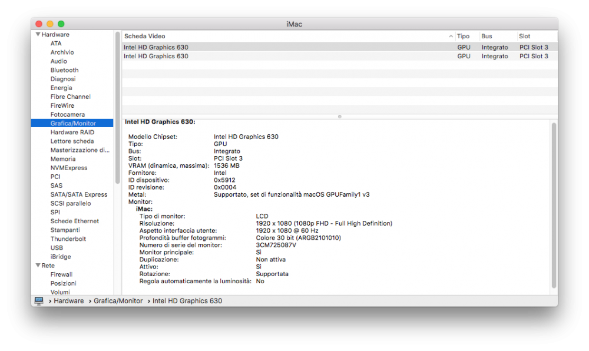Viewport: 589px width, 351px height.
Task: Select Lettore scheda in the sidebar
Action: point(72,141)
